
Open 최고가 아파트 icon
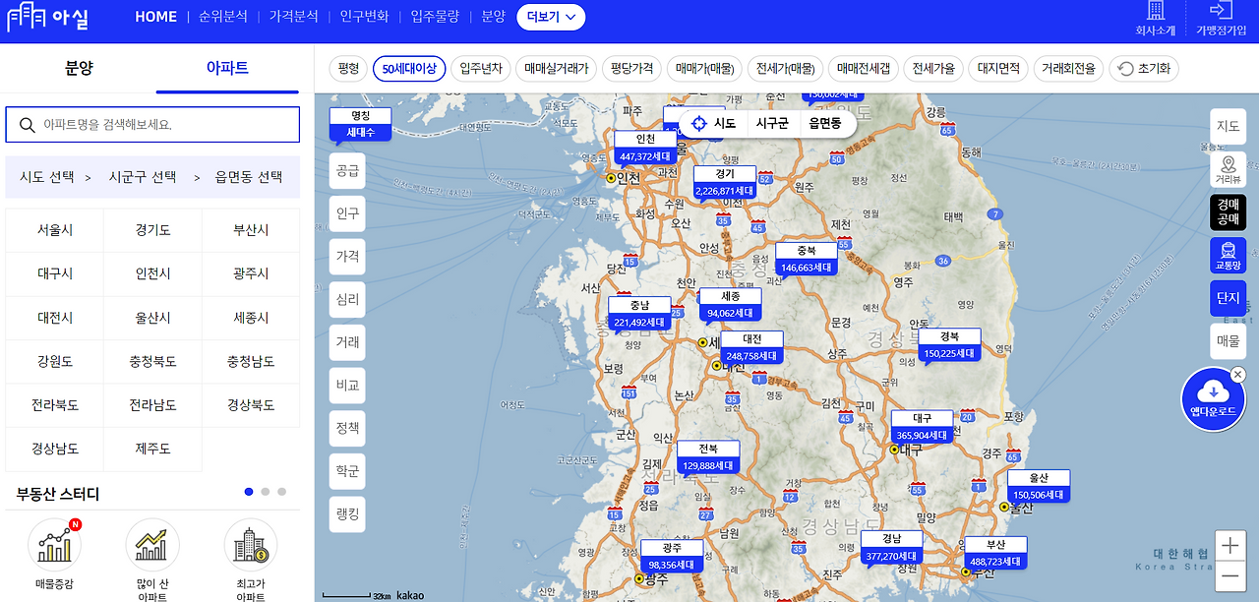(x=251, y=544)
